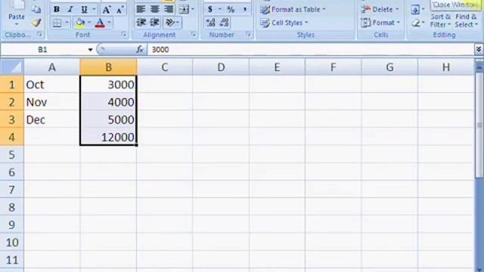Click the Orientation icon
The height and width of the screenshot is (272, 484).
pyautogui.click(x=170, y=23)
